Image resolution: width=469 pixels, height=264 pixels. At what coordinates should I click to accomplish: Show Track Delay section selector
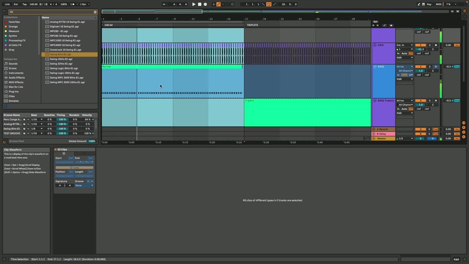pos(464,137)
